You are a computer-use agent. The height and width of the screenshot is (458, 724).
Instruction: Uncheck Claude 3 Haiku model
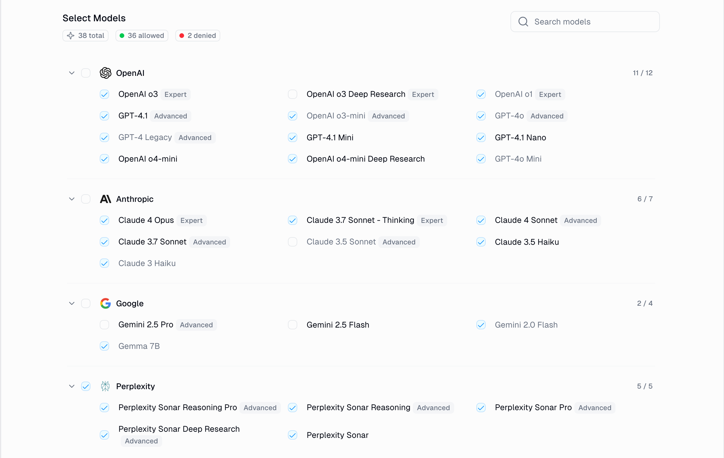click(x=104, y=263)
